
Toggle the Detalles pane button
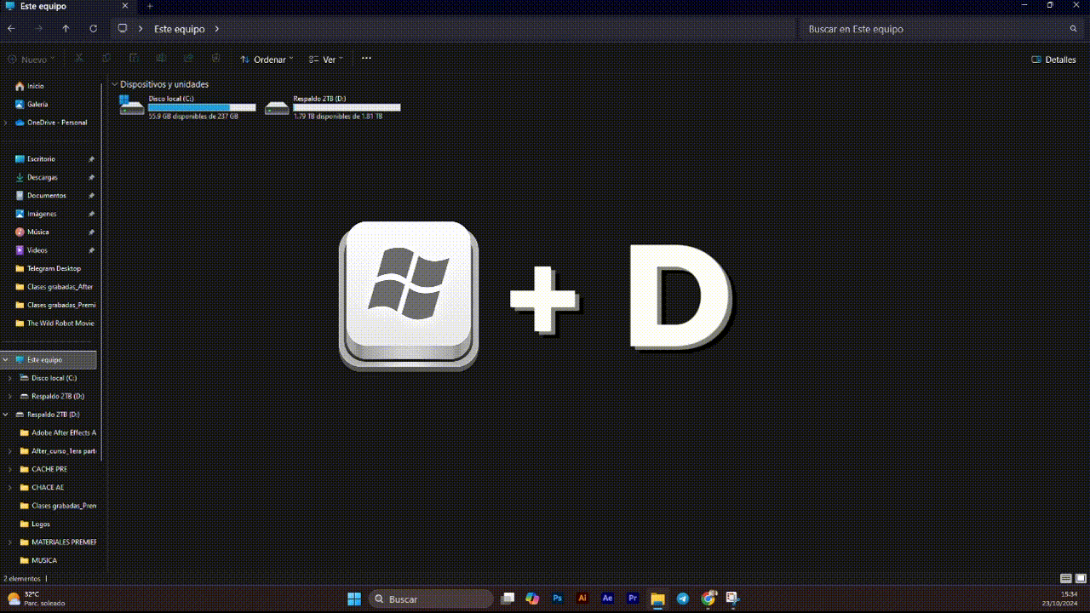click(1053, 60)
